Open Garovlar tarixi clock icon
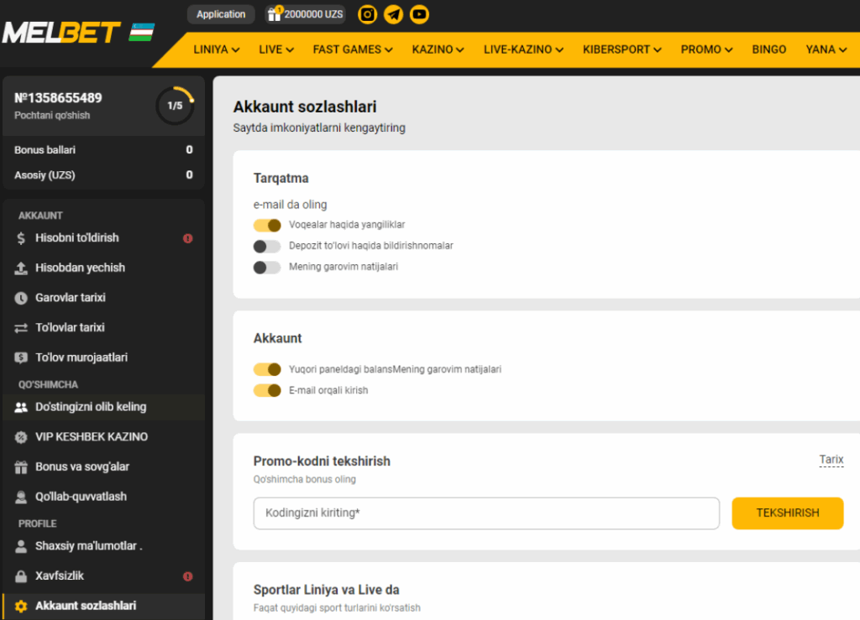The height and width of the screenshot is (620, 860). coord(21,298)
